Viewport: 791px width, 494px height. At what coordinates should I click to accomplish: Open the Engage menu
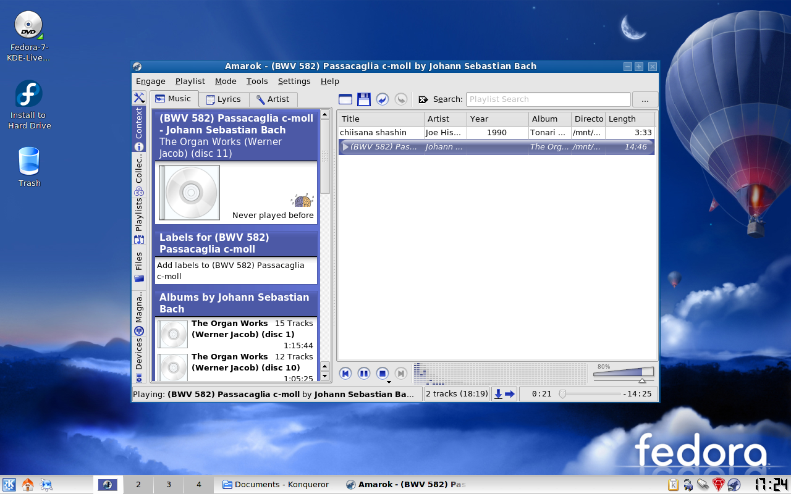[151, 81]
